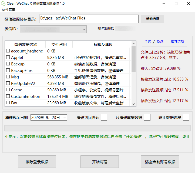Enable 只清理重复数据 checkbox

pyautogui.click(x=147, y=117)
